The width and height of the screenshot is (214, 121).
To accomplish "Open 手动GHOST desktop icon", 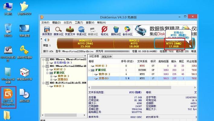I will (x=24, y=8).
